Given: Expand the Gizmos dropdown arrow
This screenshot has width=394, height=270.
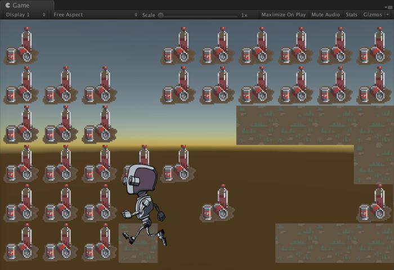Looking at the screenshot, I should [x=387, y=15].
